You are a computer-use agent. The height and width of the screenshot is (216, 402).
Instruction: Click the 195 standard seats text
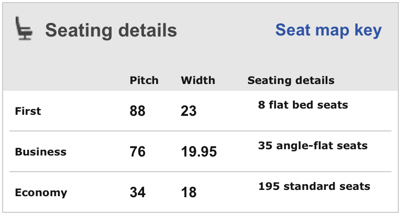tap(314, 186)
